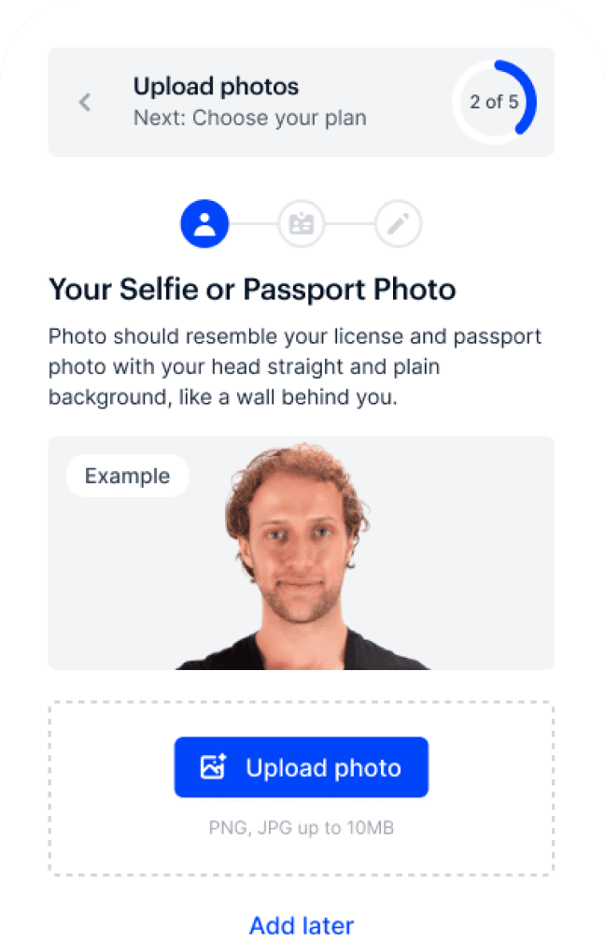The height and width of the screenshot is (942, 605).
Task: Open the pencil edit step icon
Action: [x=399, y=224]
